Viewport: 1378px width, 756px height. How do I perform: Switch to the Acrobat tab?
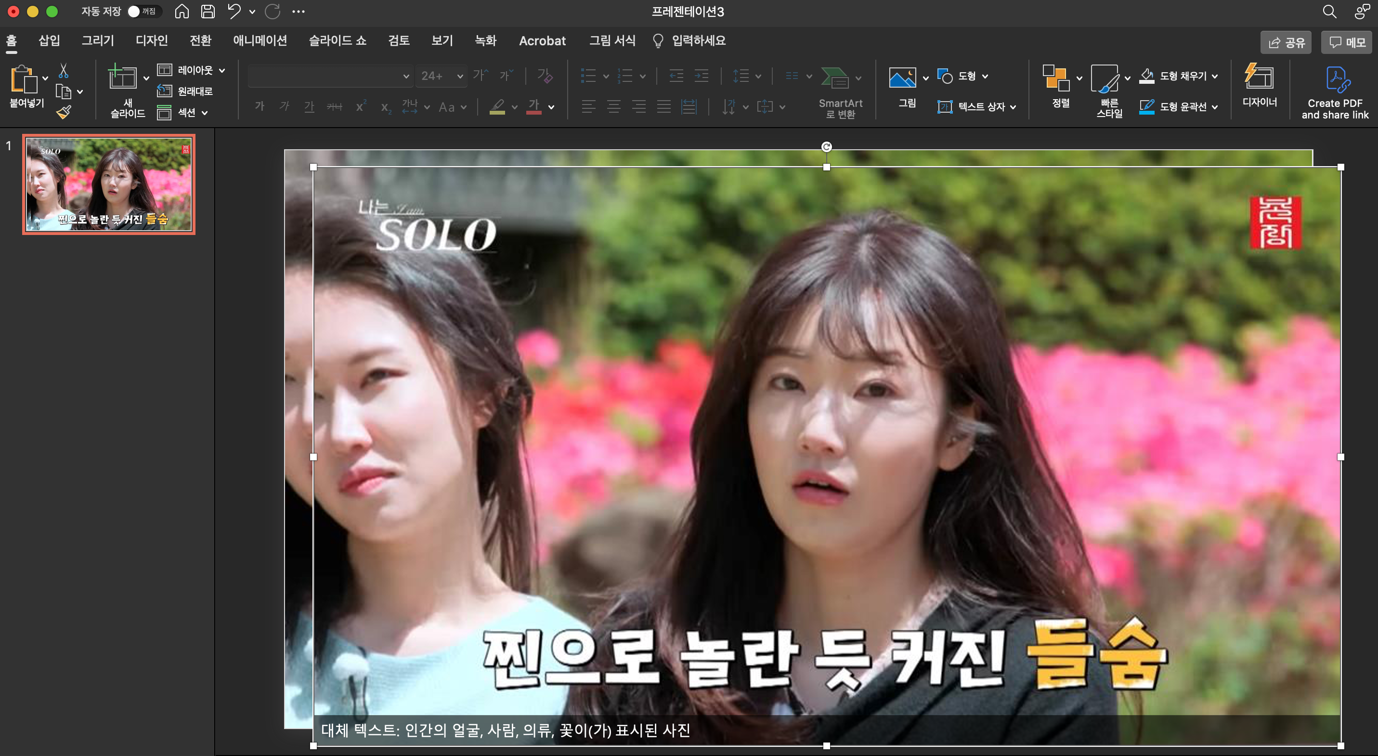click(x=542, y=40)
